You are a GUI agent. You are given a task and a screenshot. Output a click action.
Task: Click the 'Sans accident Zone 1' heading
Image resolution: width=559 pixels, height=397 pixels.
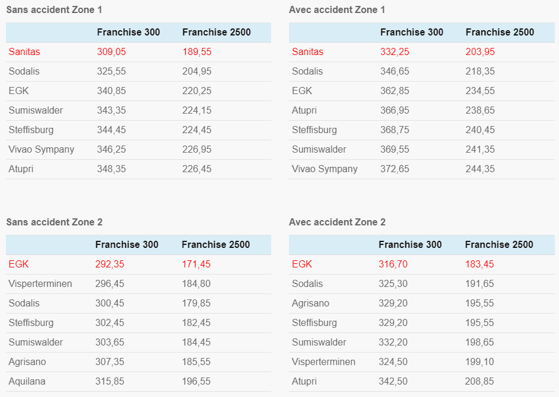pyautogui.click(x=54, y=10)
